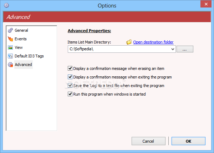214x153 pixels.
Task: Disable Run this program when windows is started
Action: tap(70, 94)
